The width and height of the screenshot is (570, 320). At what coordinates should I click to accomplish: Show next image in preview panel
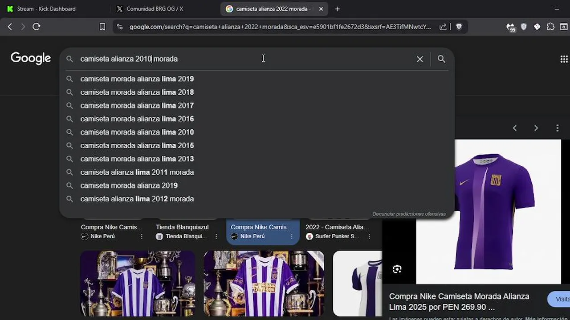coord(536,128)
